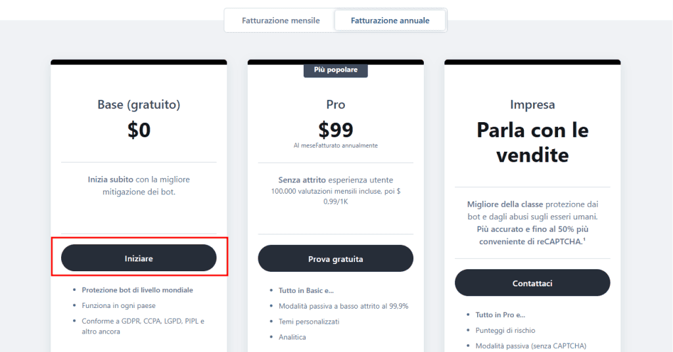673x352 pixels.
Task: Click the Più popolare badge
Action: [335, 69]
